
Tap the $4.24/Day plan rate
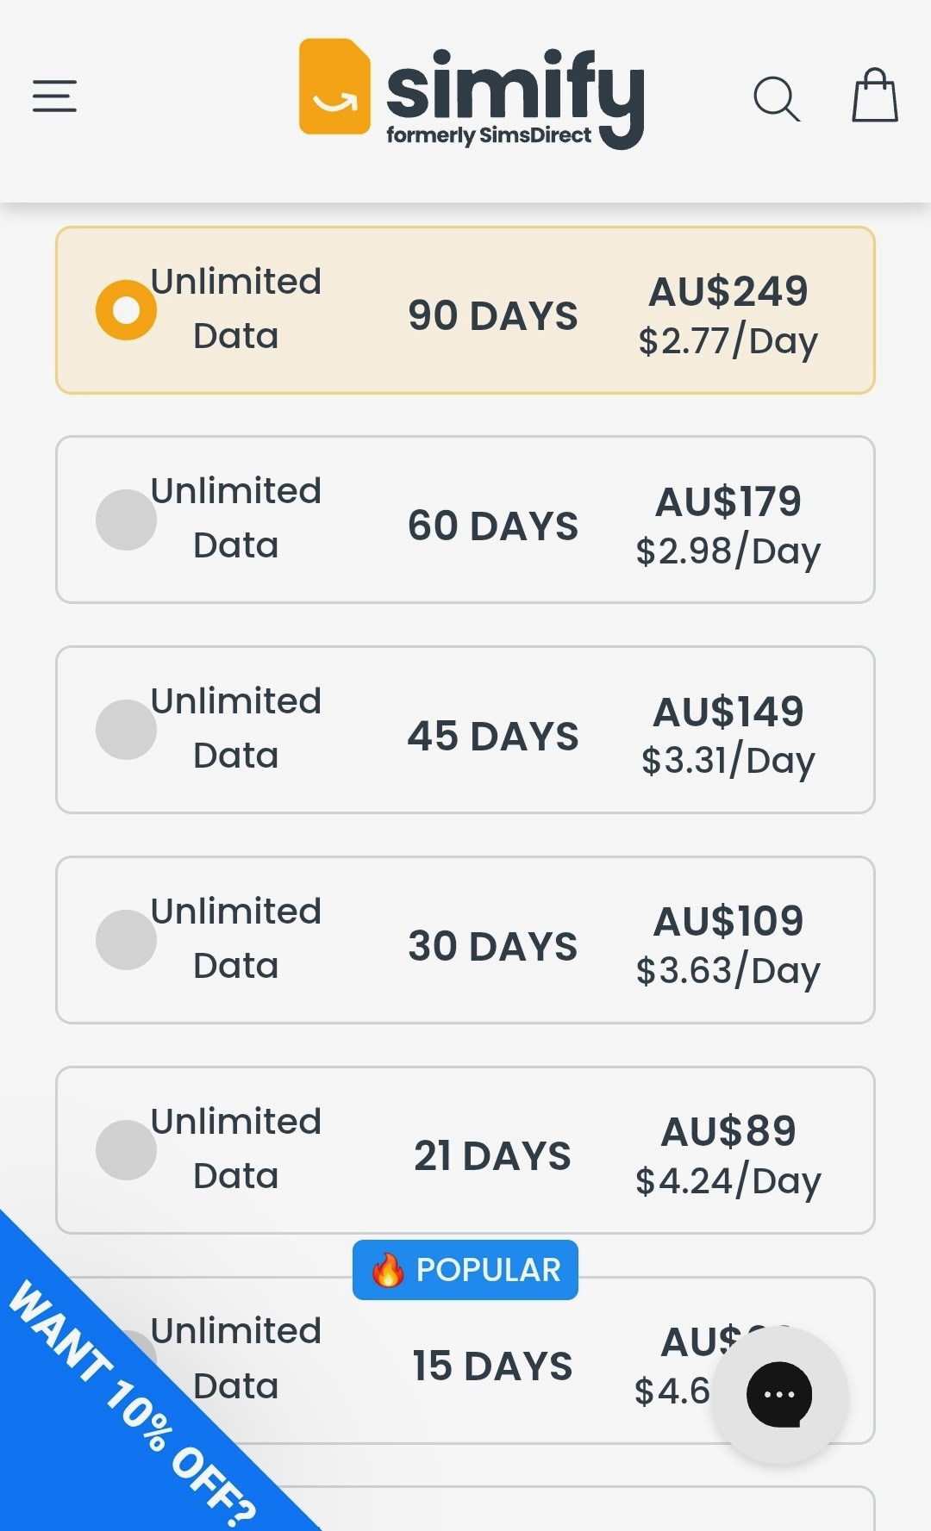point(728,1180)
